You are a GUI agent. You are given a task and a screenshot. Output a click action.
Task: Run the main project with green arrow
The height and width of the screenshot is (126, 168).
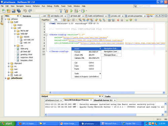point(72,11)
